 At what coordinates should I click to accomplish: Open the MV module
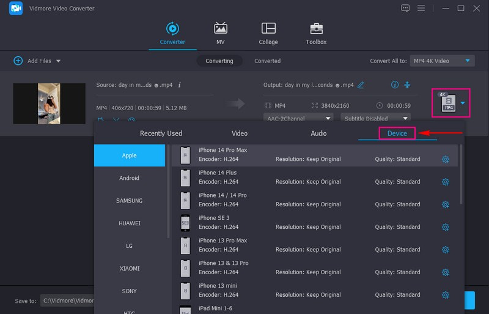[x=221, y=34]
